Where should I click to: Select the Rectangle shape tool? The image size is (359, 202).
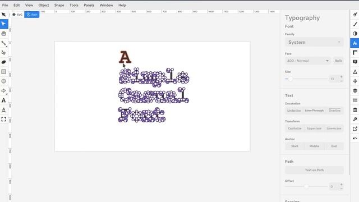(4, 72)
